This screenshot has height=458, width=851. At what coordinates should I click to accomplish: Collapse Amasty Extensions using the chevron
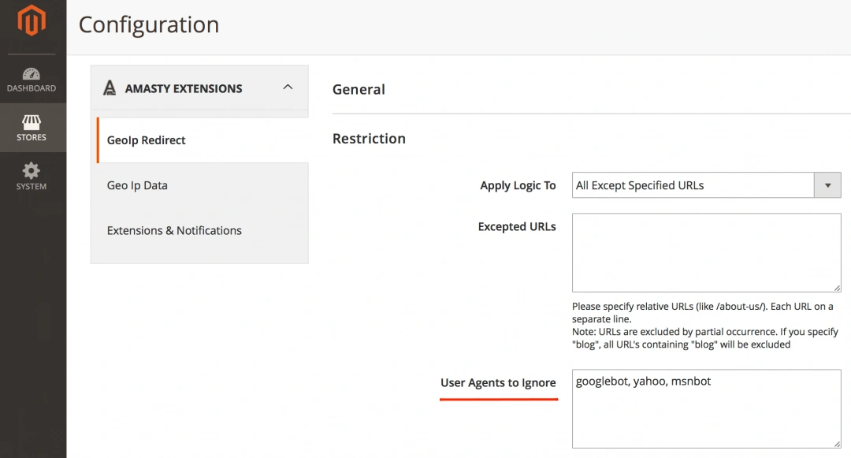288,88
